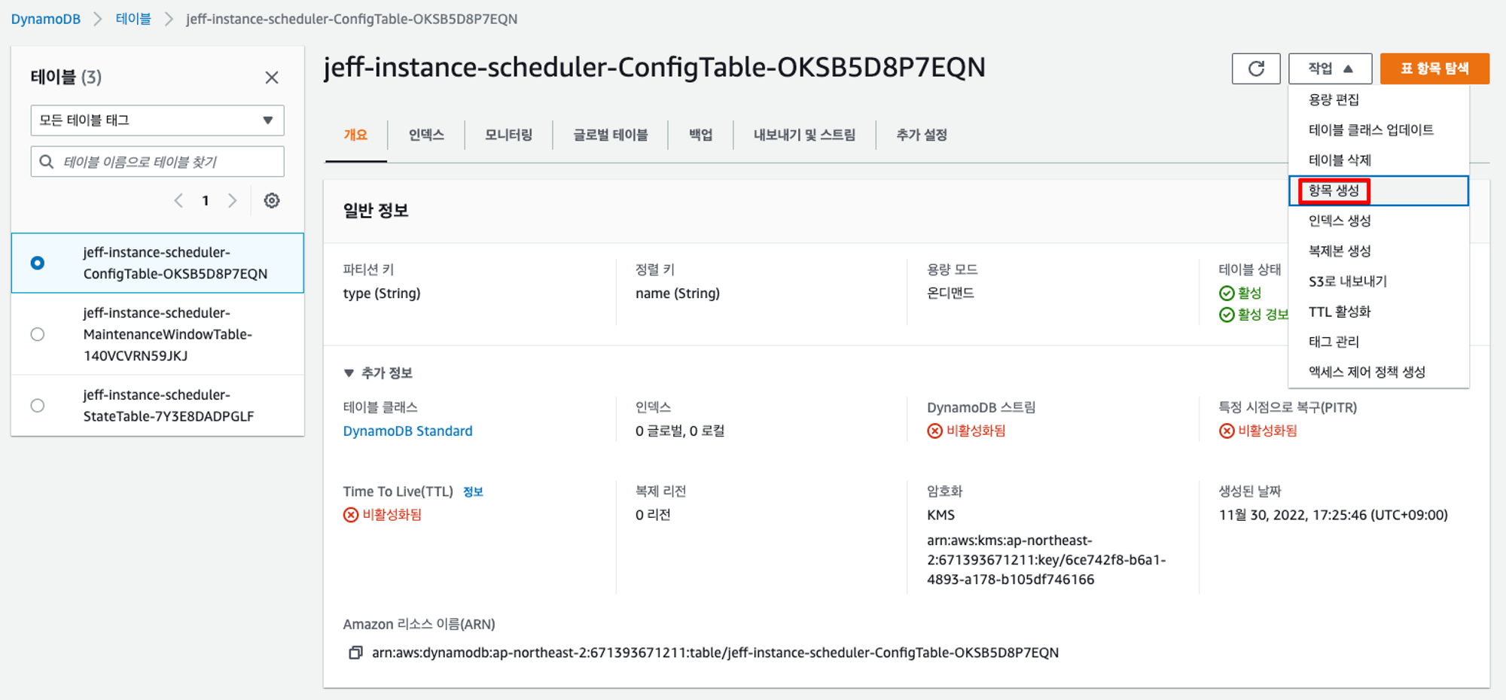The width and height of the screenshot is (1506, 700).
Task: Switch to the 글로벌 테이블 tab
Action: coord(610,135)
